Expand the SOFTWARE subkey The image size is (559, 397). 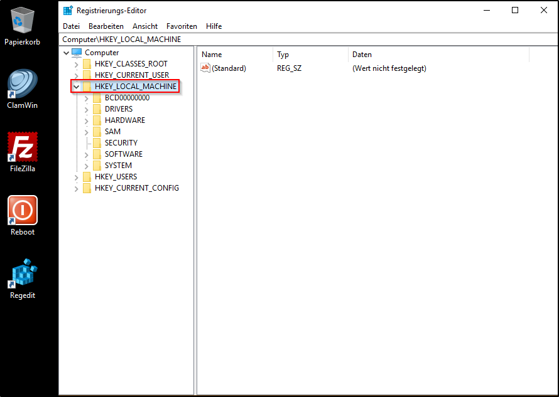(86, 155)
